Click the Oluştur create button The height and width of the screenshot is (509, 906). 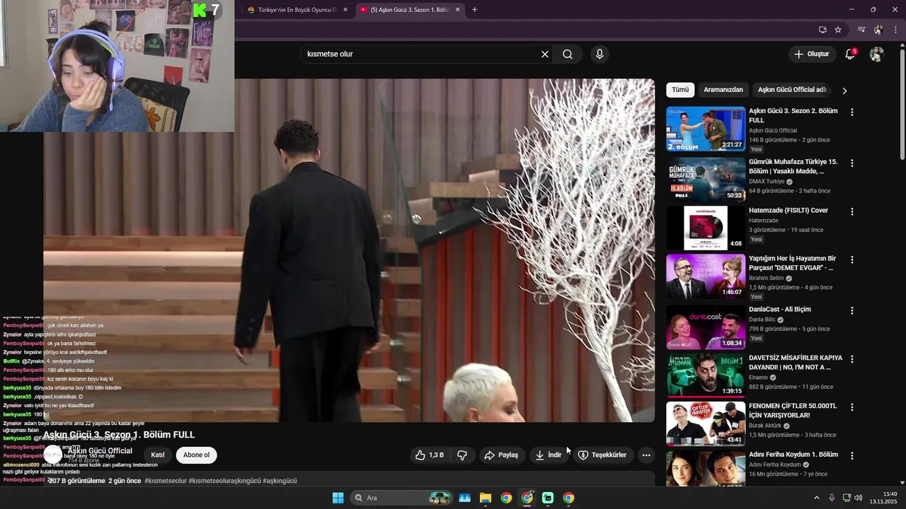(811, 54)
